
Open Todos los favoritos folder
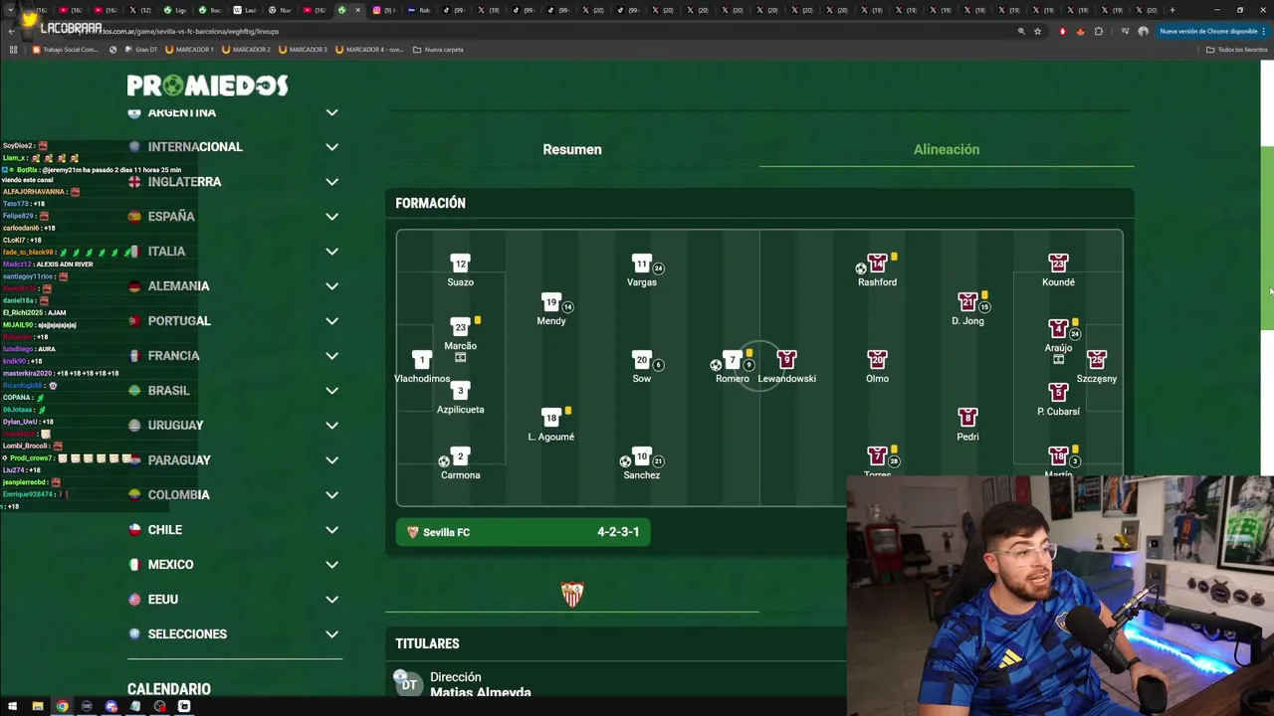pos(1236,49)
